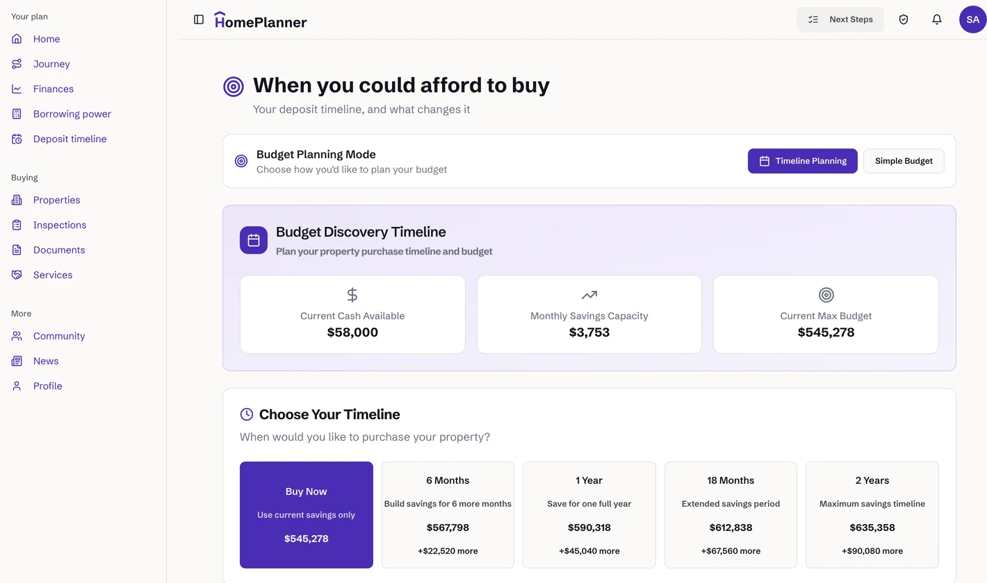Click the Current Max Budget card

click(x=826, y=314)
